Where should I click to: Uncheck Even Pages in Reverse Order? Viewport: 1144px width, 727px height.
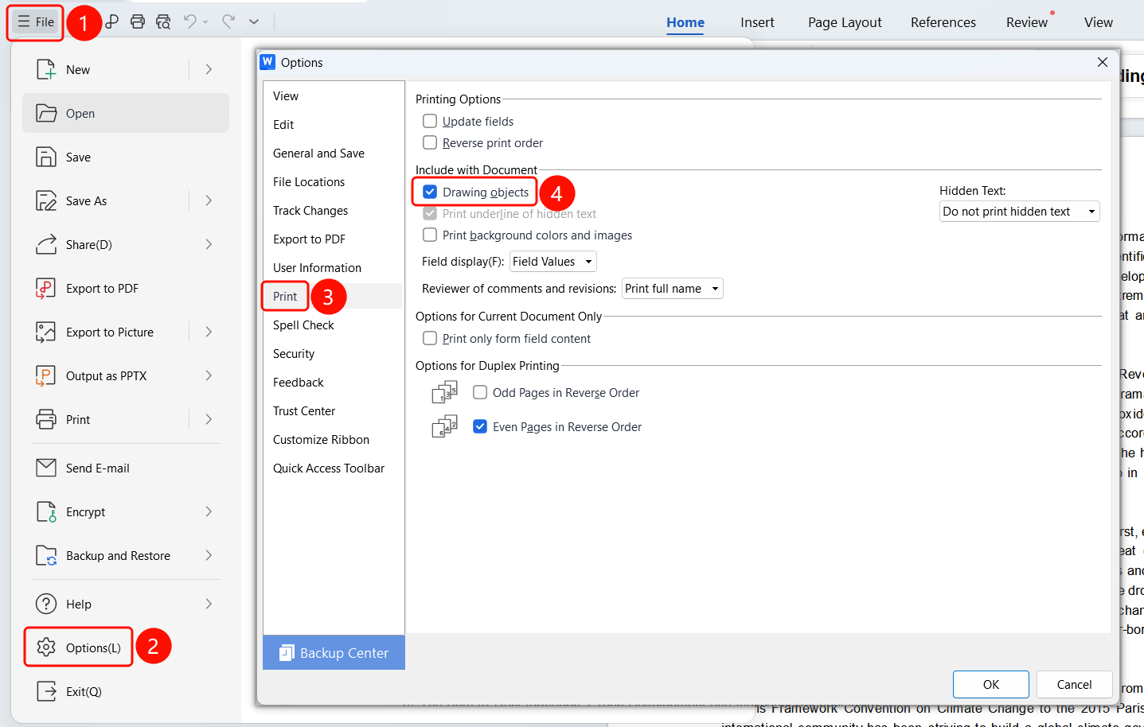[x=480, y=426]
